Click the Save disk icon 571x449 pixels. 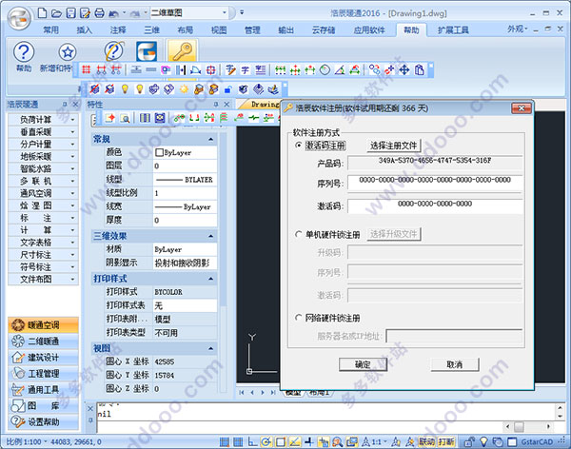click(70, 13)
